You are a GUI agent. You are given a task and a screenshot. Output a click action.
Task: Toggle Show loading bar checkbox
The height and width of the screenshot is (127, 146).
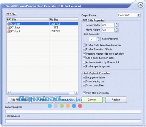84,81
